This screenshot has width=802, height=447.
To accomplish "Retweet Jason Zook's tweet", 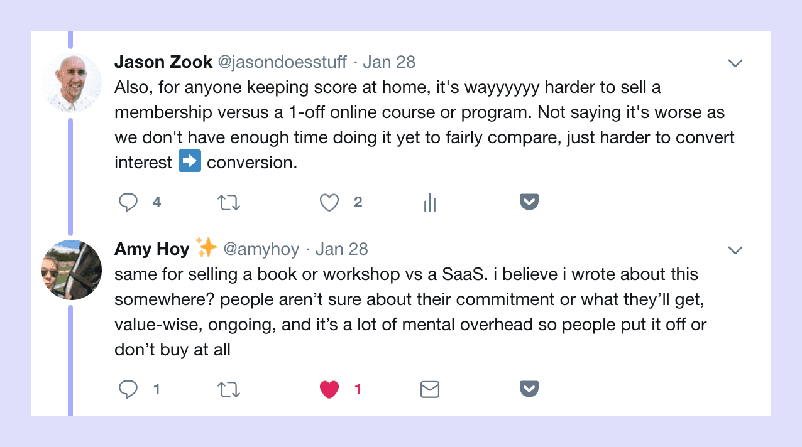I will pos(228,202).
